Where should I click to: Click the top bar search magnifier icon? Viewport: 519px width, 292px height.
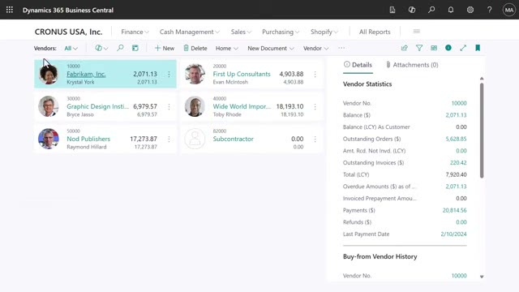point(431,10)
